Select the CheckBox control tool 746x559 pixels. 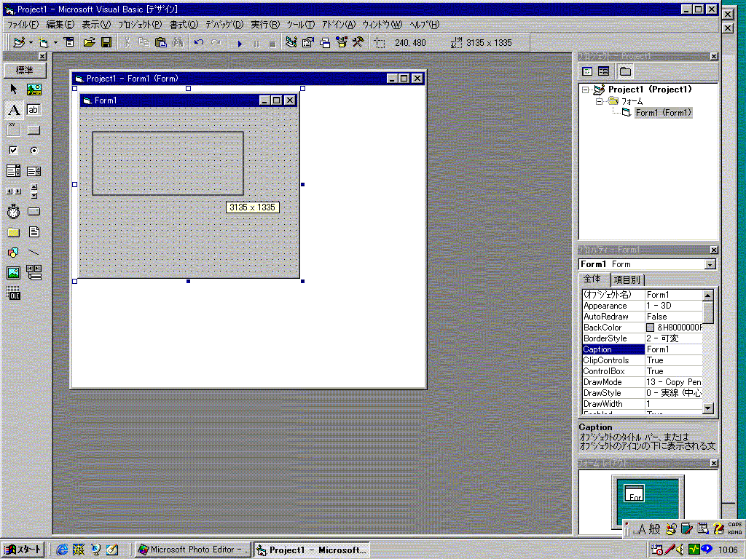13,150
